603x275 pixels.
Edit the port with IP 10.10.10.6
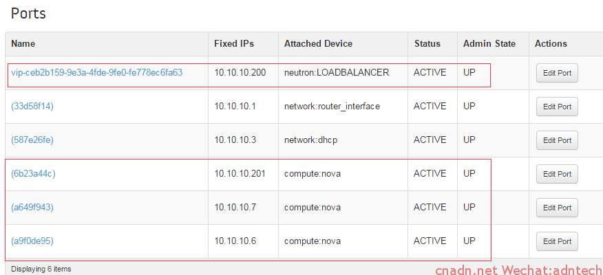point(558,241)
